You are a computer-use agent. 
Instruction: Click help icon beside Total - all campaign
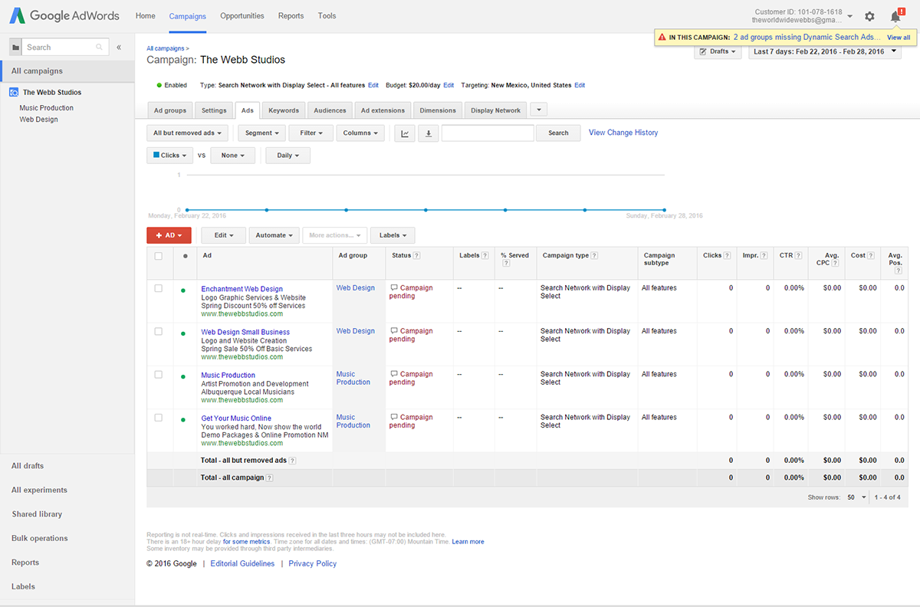click(269, 478)
